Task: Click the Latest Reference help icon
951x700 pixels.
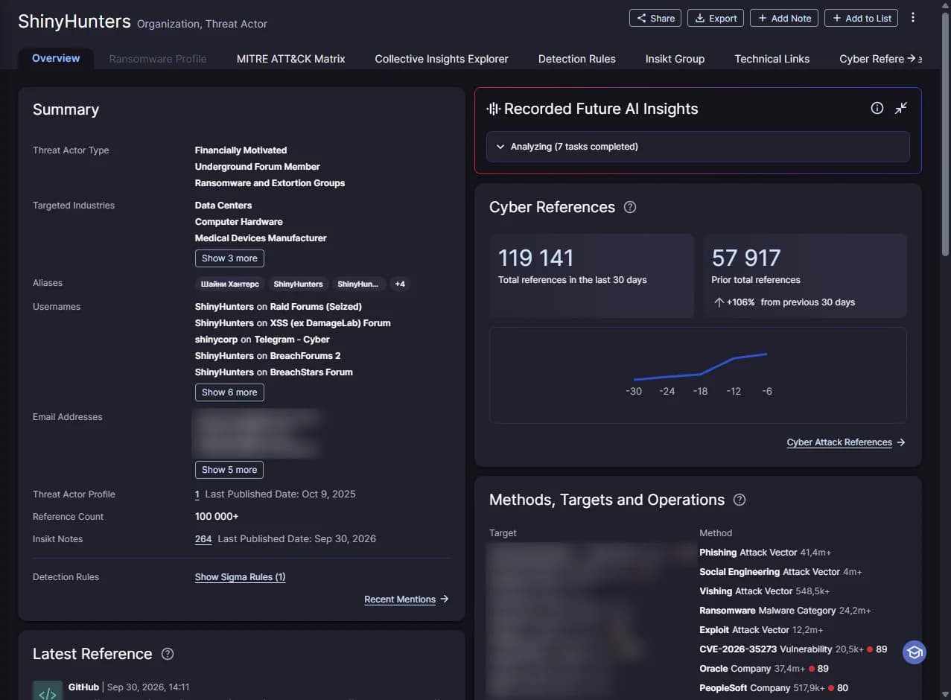Action: tap(168, 654)
